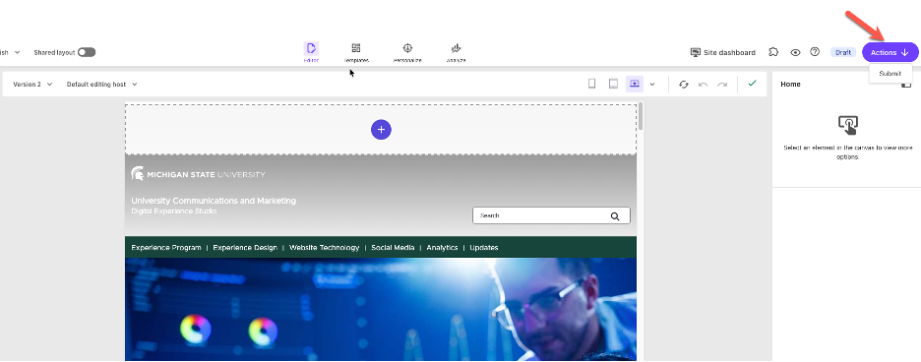Screen dimensions: 921x362
Task: Open the language dropdown ending in 'ish'
Action: pos(10,52)
